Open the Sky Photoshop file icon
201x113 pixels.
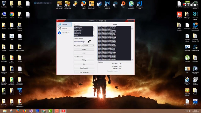pyautogui.click(x=20, y=91)
